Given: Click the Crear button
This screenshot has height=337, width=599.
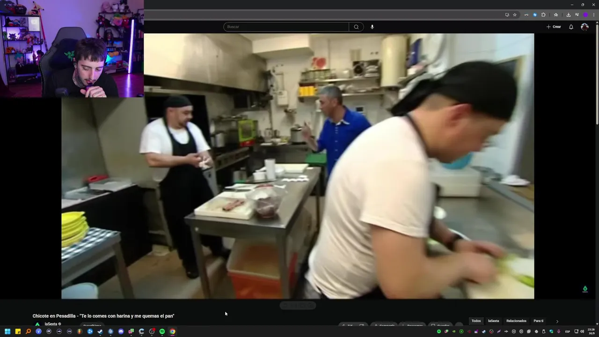Looking at the screenshot, I should click(x=554, y=27).
